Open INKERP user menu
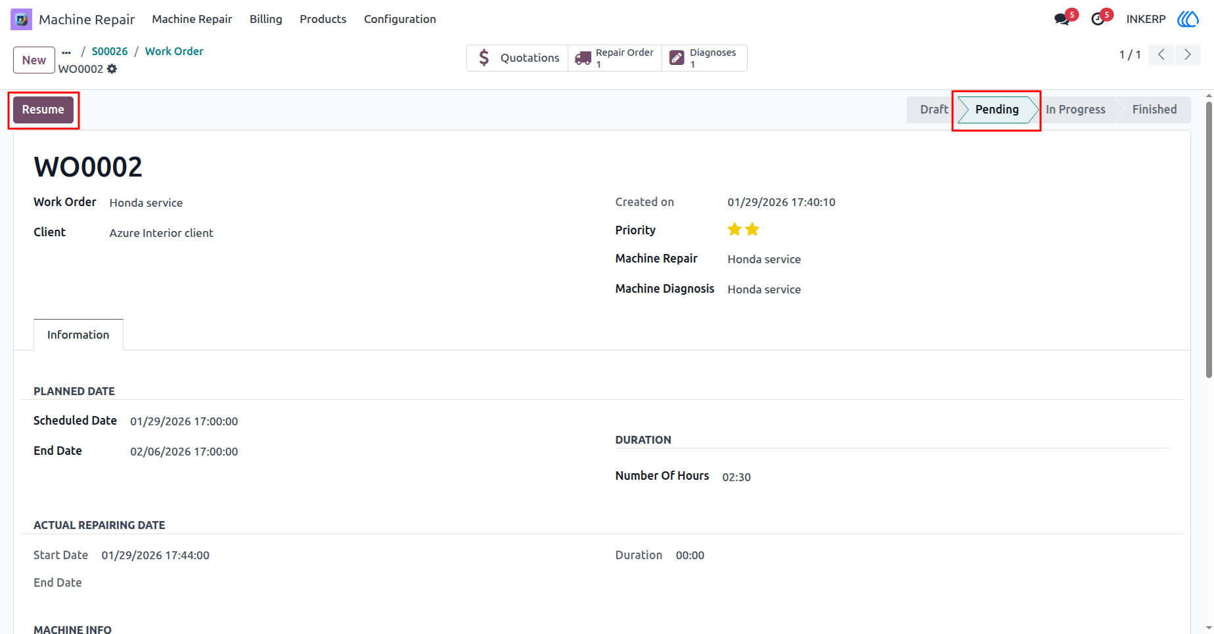This screenshot has height=634, width=1214. pos(1146,19)
